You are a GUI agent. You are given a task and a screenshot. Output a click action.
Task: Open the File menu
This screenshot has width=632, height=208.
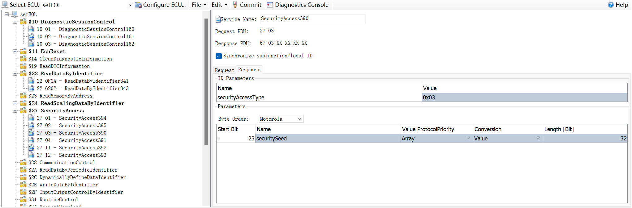[x=199, y=5]
